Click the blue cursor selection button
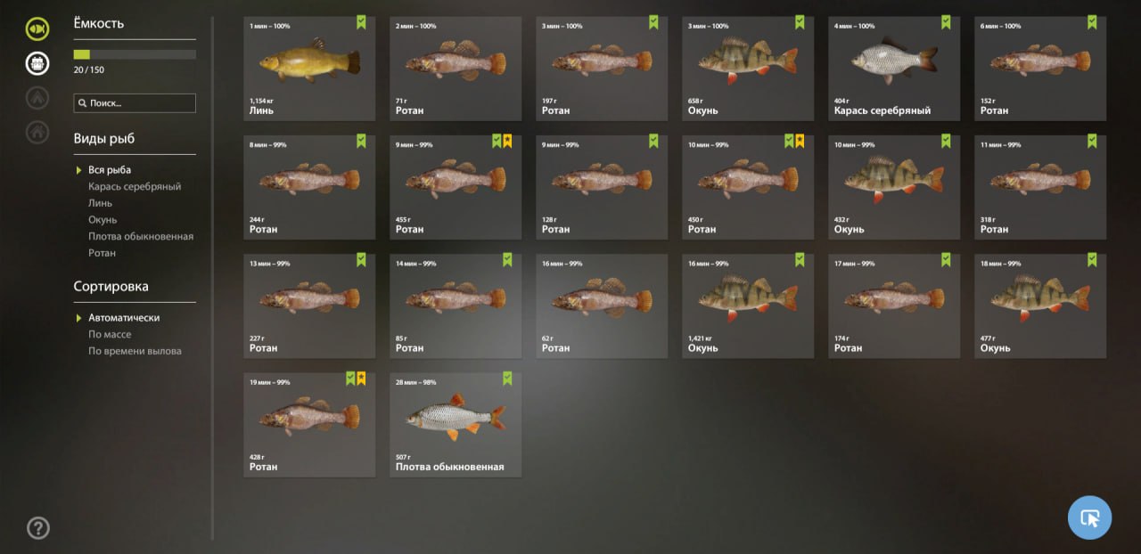This screenshot has width=1141, height=554. coord(1090,517)
